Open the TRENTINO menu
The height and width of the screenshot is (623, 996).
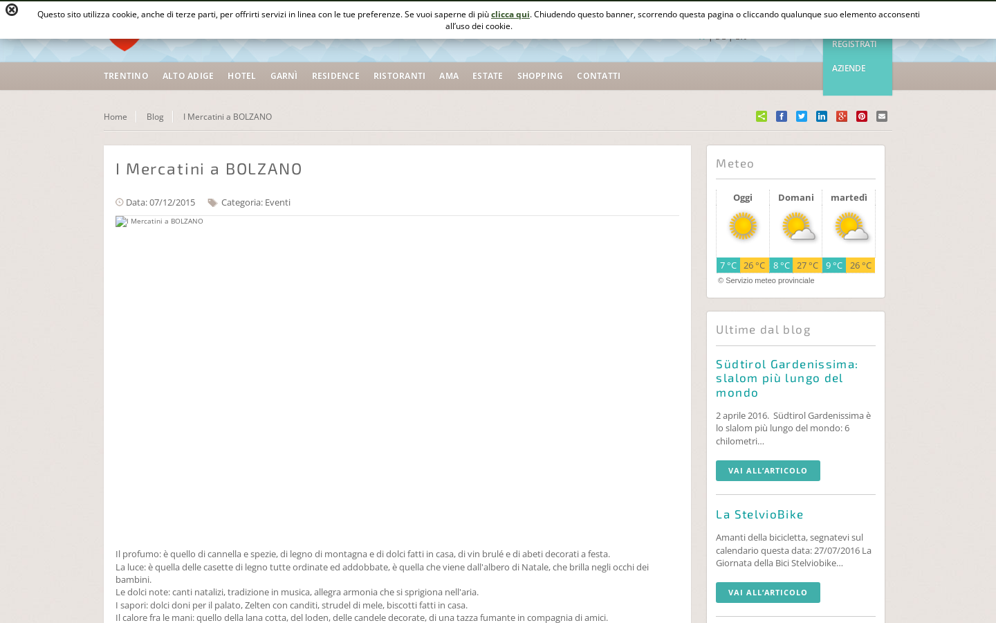pyautogui.click(x=126, y=76)
